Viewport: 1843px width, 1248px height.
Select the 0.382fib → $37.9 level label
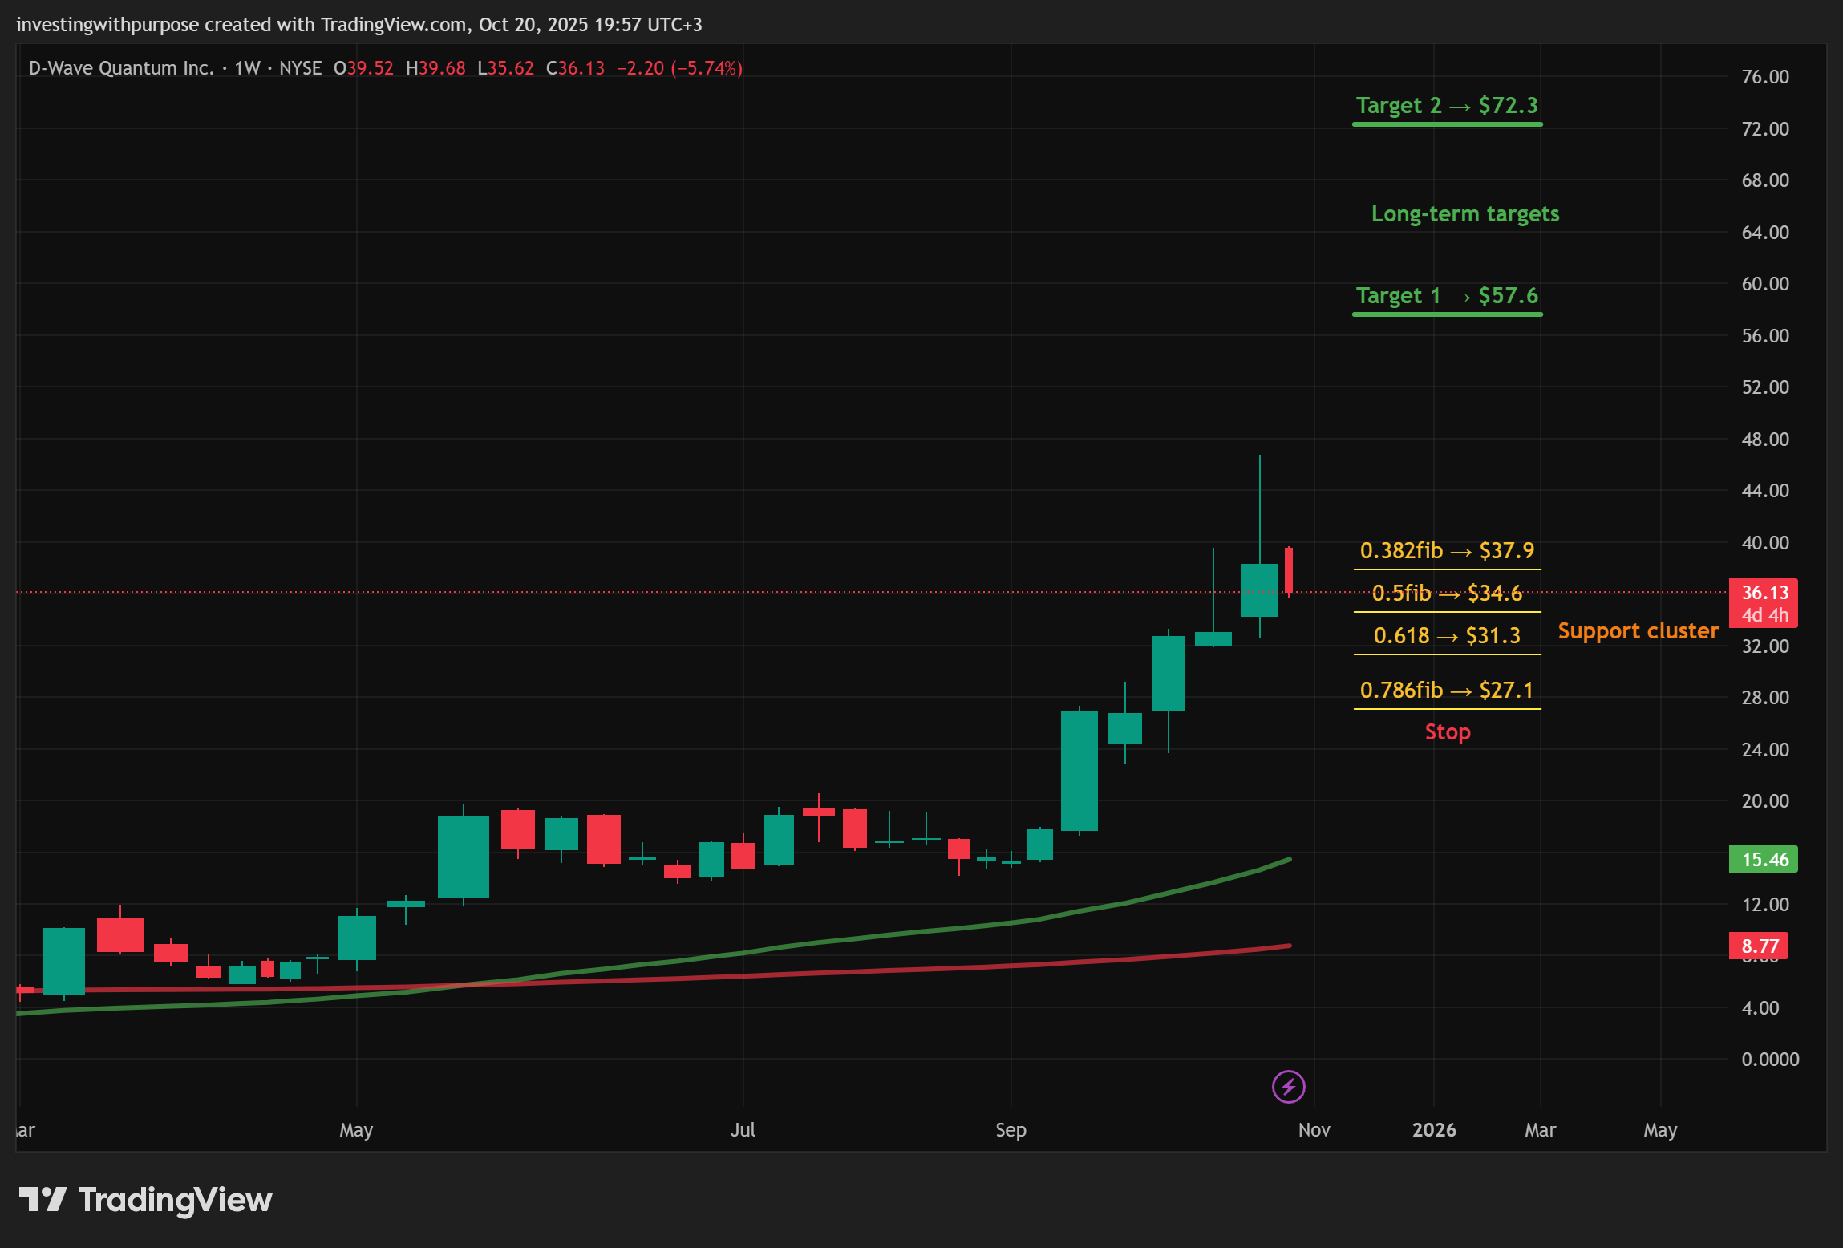tap(1447, 551)
